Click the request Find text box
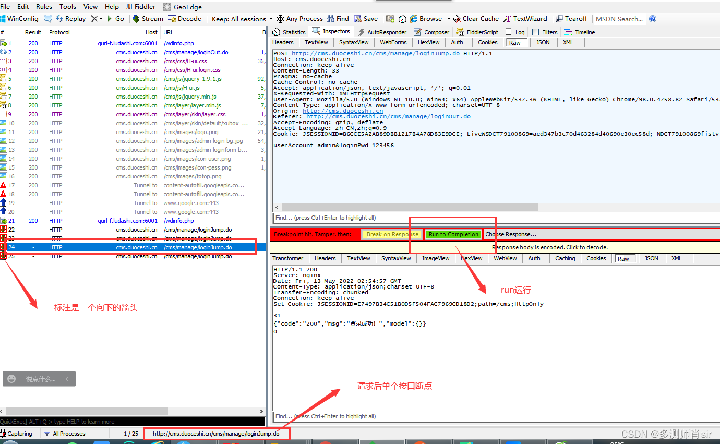 click(496, 218)
